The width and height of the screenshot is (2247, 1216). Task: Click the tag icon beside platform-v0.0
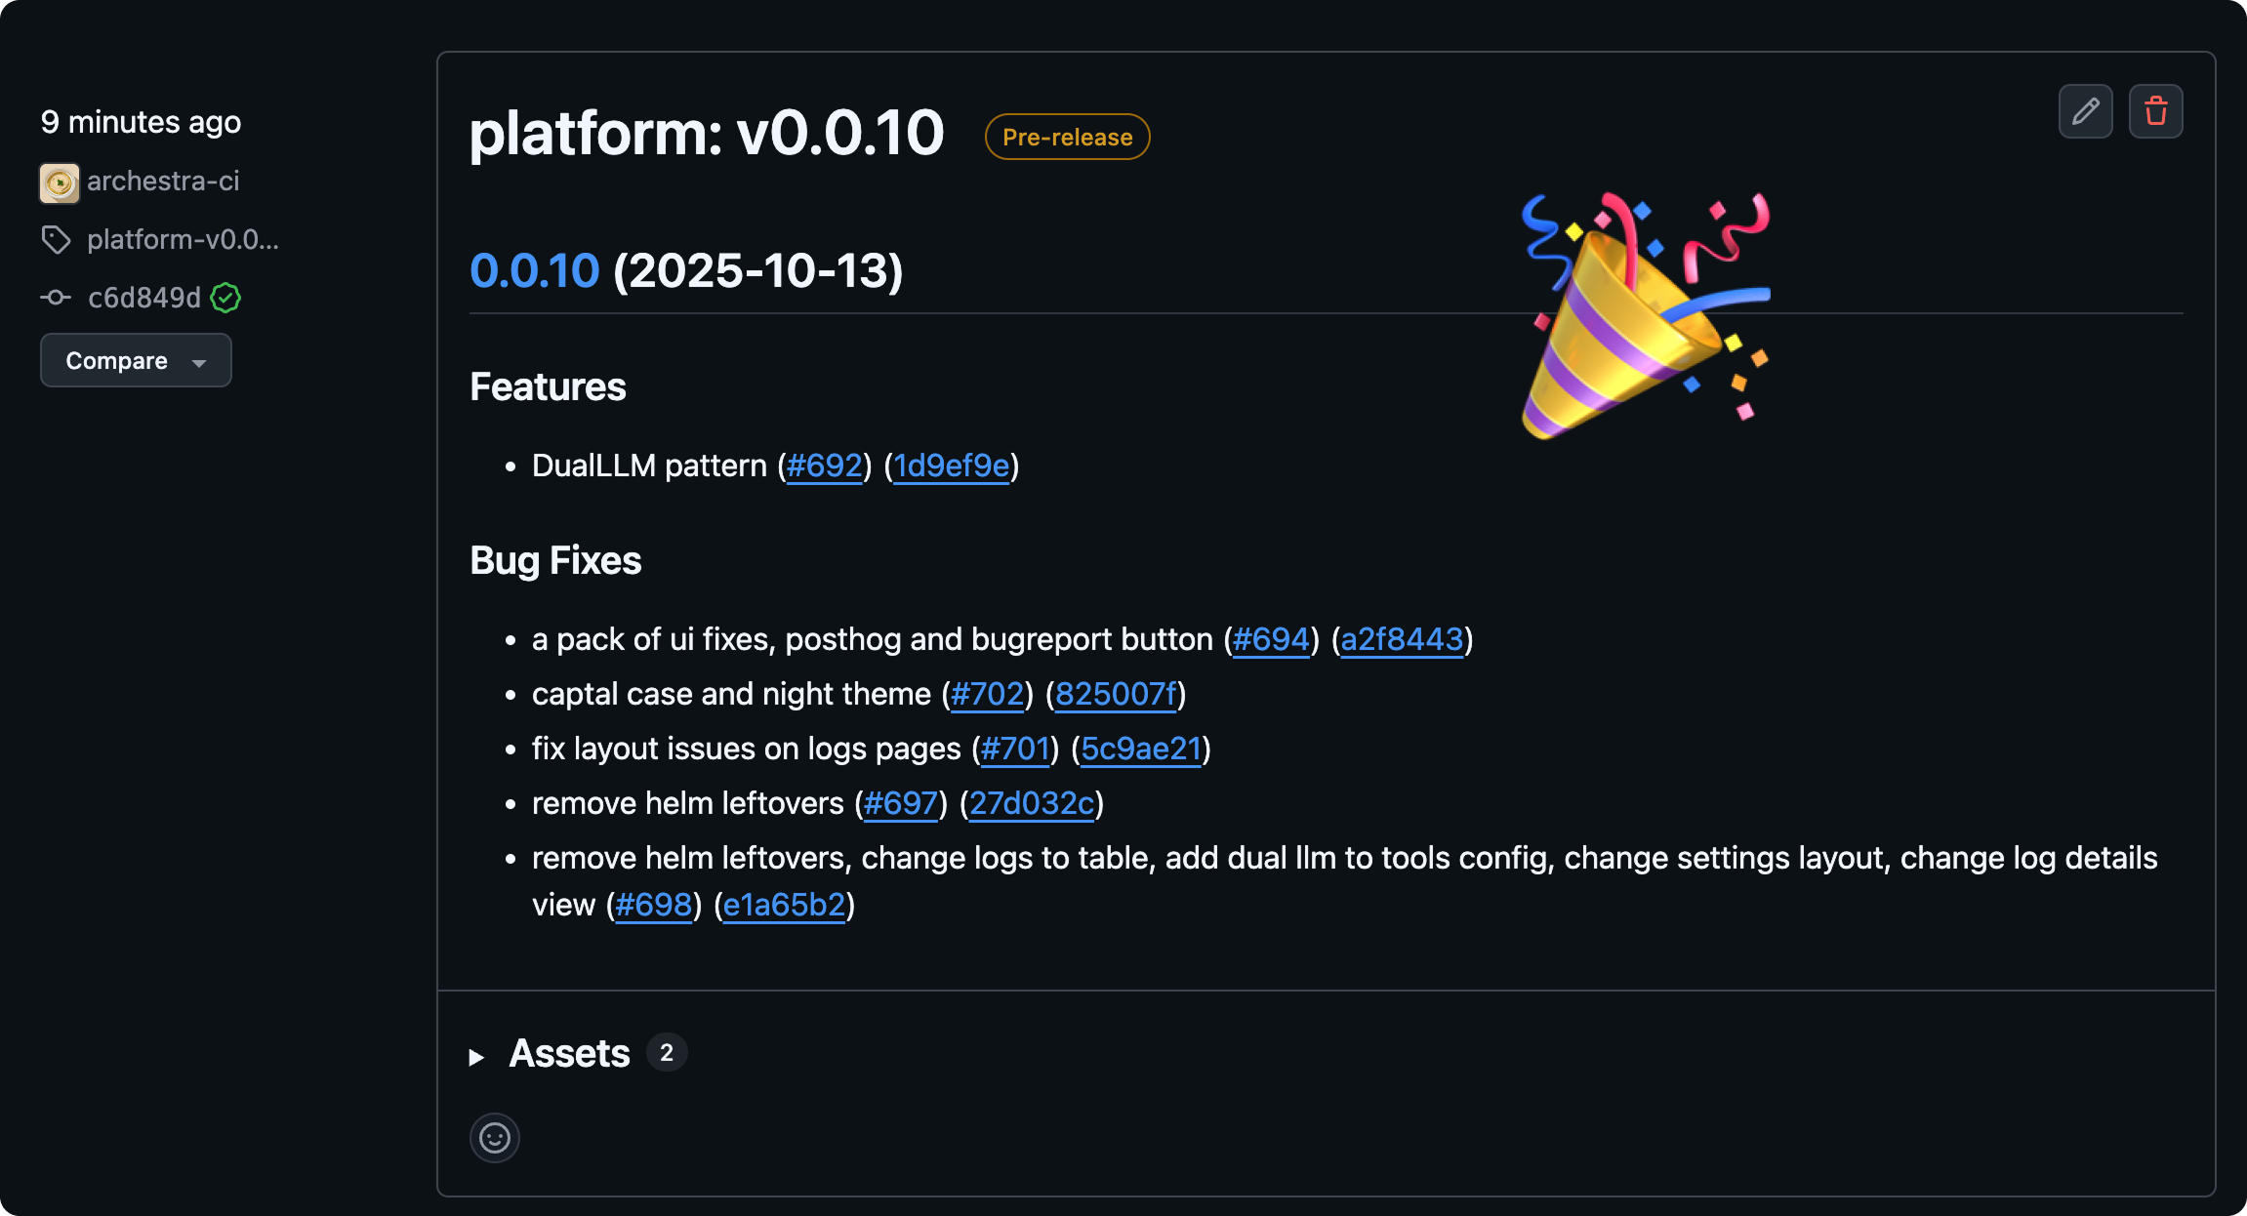coord(56,239)
